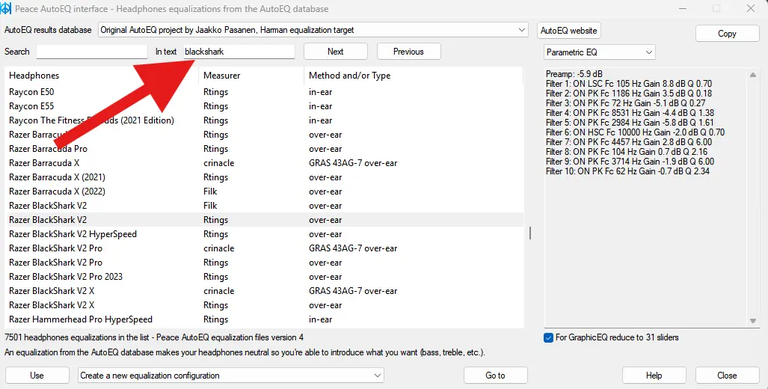Select the Raycon E55 row
This screenshot has width=768, height=389.
click(x=264, y=105)
